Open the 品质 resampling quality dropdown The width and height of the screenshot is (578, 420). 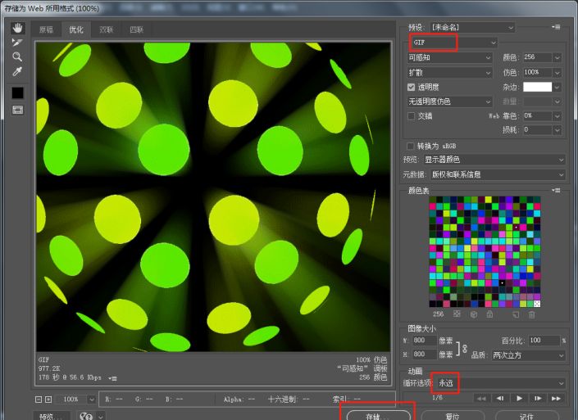(528, 355)
